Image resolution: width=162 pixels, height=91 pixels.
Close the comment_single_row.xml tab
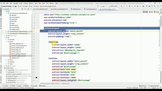click(116, 9)
